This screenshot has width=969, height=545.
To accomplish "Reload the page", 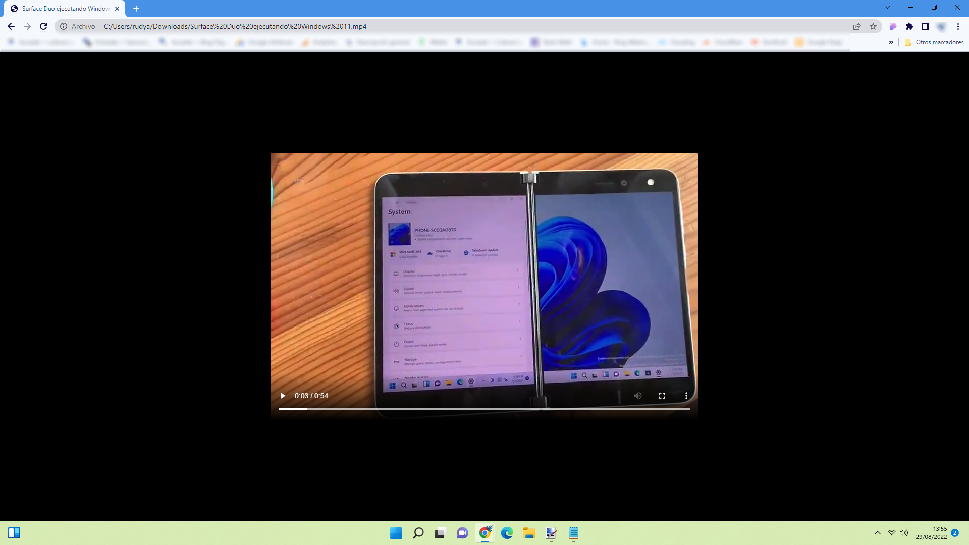I will 43,26.
